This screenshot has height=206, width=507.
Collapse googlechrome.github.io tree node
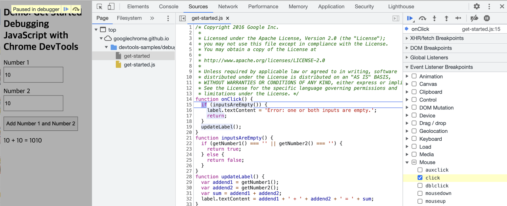tap(101, 38)
